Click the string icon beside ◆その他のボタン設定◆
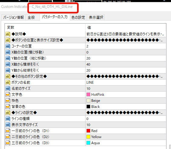The width and height of the screenshot is (171, 149). click(x=8, y=76)
